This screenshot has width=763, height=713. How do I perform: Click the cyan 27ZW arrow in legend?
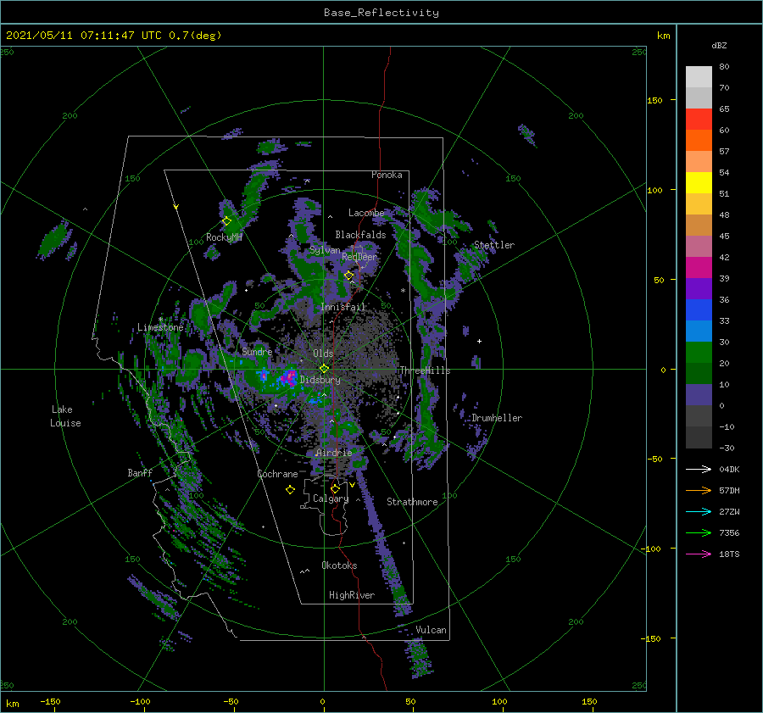click(699, 511)
